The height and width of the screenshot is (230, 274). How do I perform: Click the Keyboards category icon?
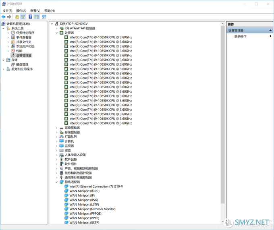pos(62,150)
